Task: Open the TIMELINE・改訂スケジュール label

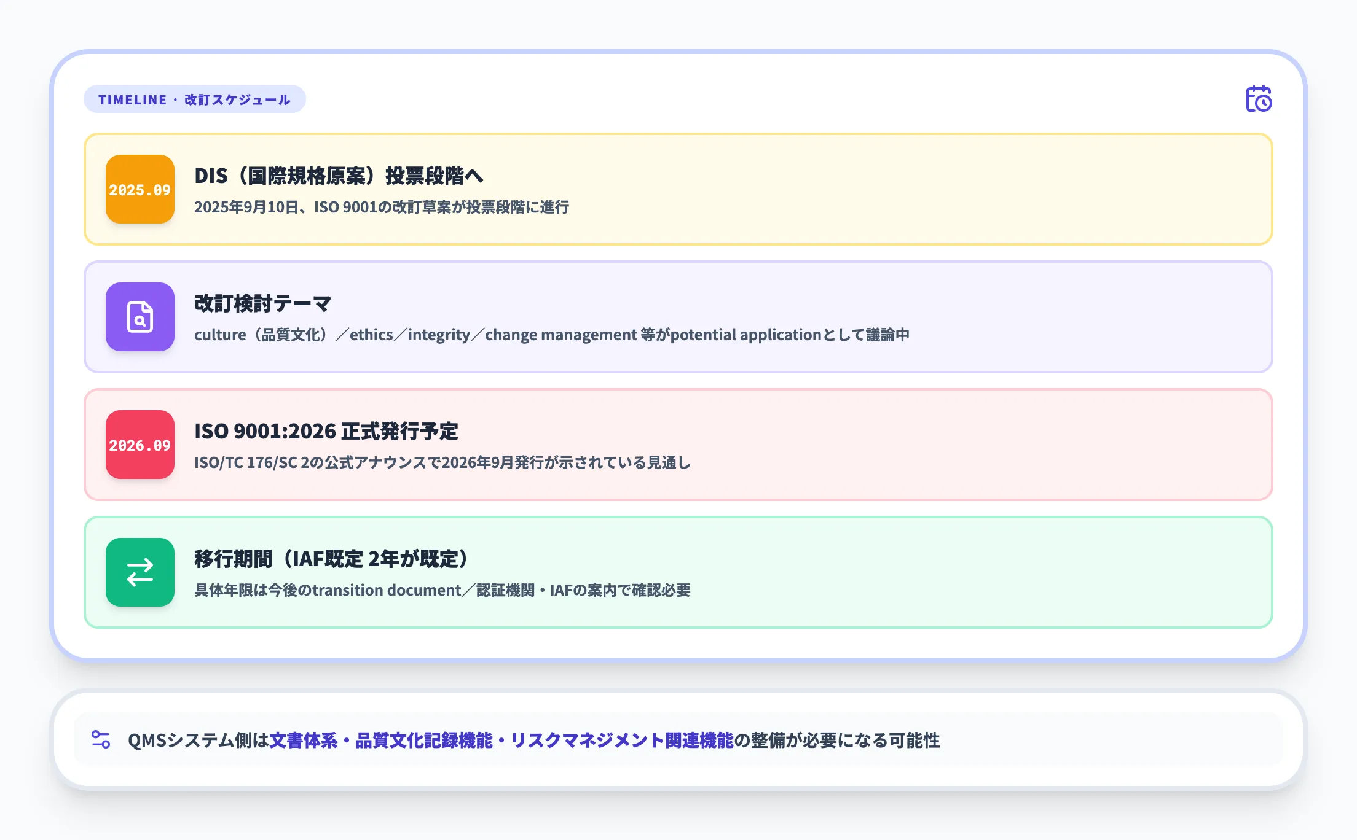Action: tap(195, 98)
